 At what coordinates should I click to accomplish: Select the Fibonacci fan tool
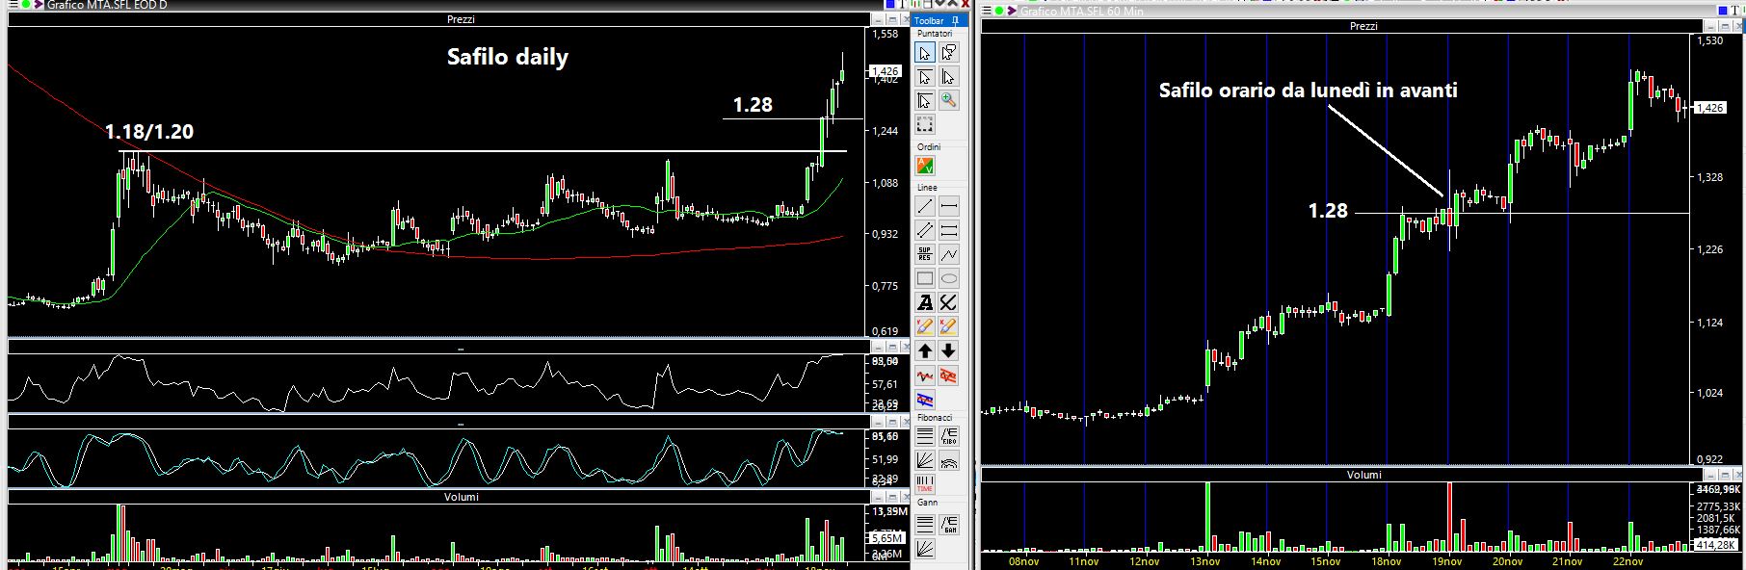pos(925,460)
